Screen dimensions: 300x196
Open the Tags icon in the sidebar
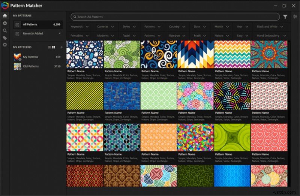pos(5,38)
